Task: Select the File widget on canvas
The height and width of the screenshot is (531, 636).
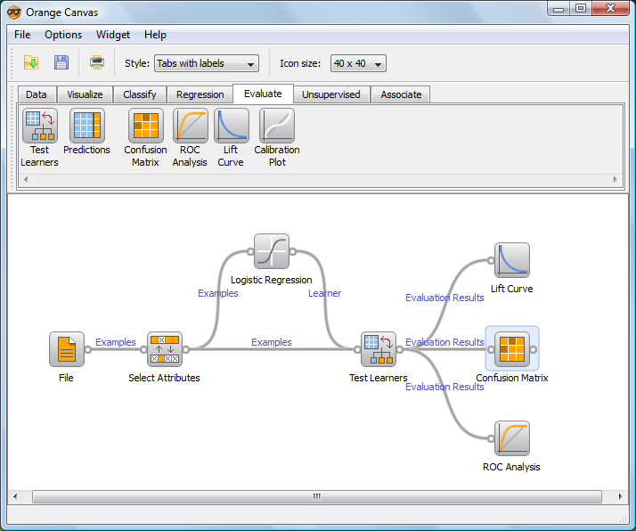Action: [67, 349]
